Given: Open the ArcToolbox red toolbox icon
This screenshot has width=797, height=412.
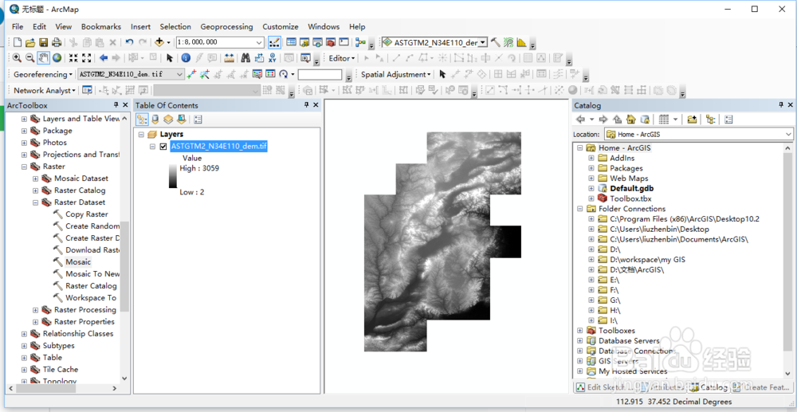Looking at the screenshot, I should [x=331, y=43].
